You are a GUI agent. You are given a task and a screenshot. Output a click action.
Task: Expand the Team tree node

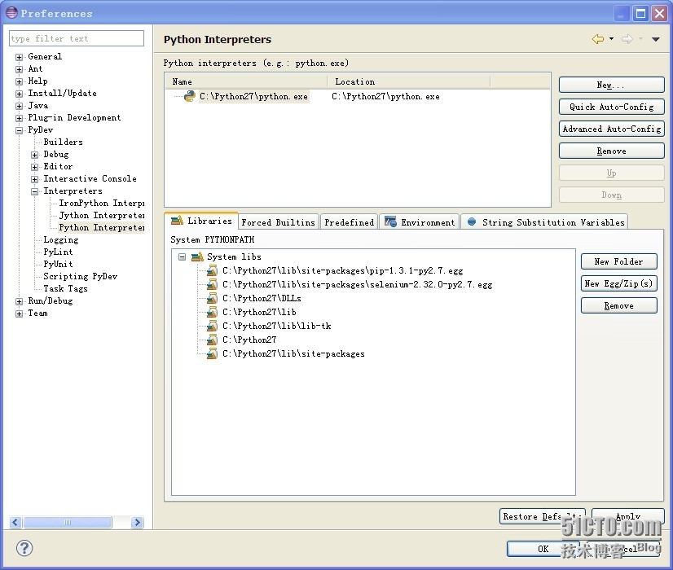pyautogui.click(x=19, y=313)
